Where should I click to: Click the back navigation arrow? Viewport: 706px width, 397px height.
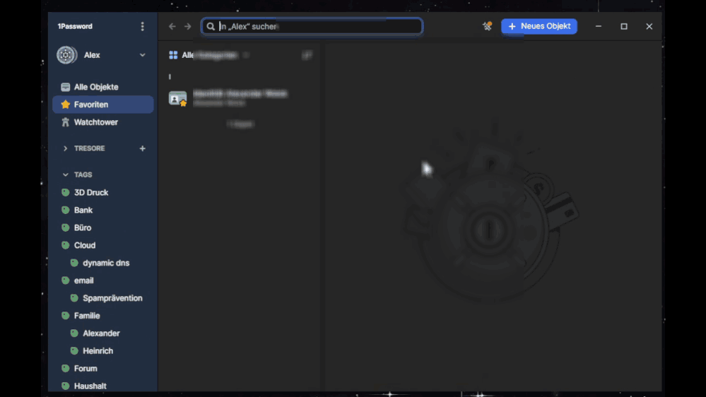click(172, 27)
